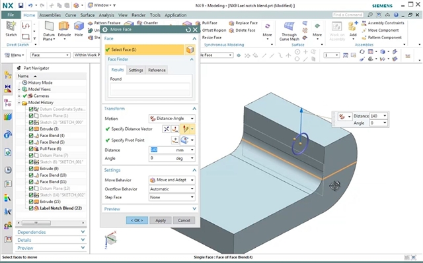
Task: Open the Face selection filter dropdown
Action: (x=50, y=55)
